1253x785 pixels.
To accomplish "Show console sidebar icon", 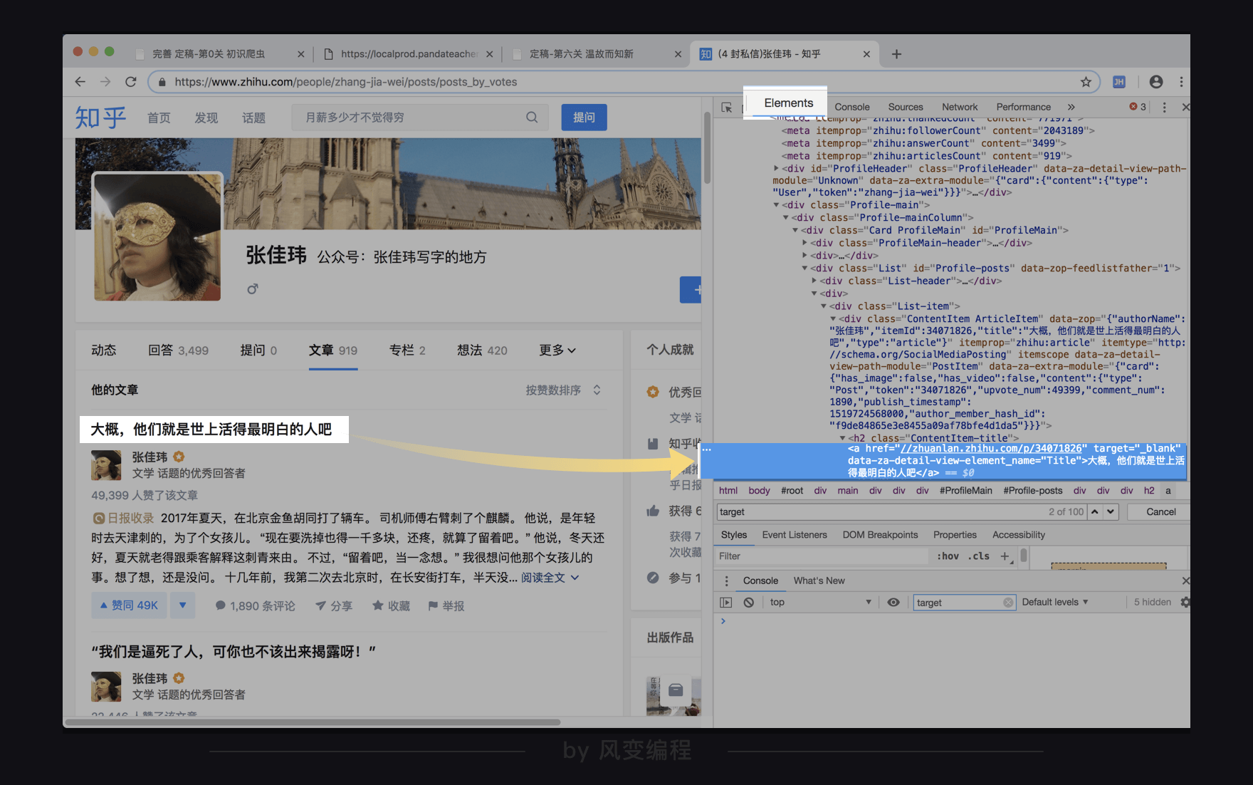I will tap(725, 602).
